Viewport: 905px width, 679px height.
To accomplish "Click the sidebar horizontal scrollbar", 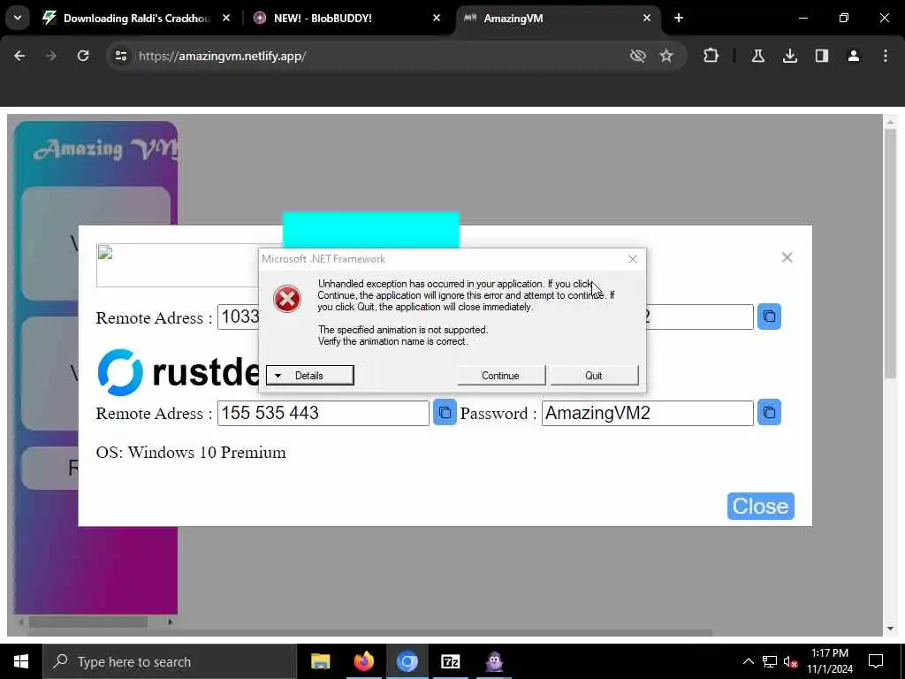I will click(x=88, y=622).
